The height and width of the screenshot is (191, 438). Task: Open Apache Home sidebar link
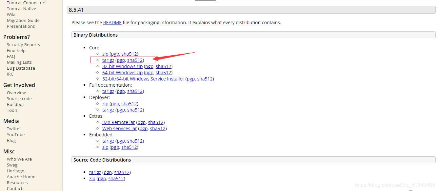coord(21,177)
